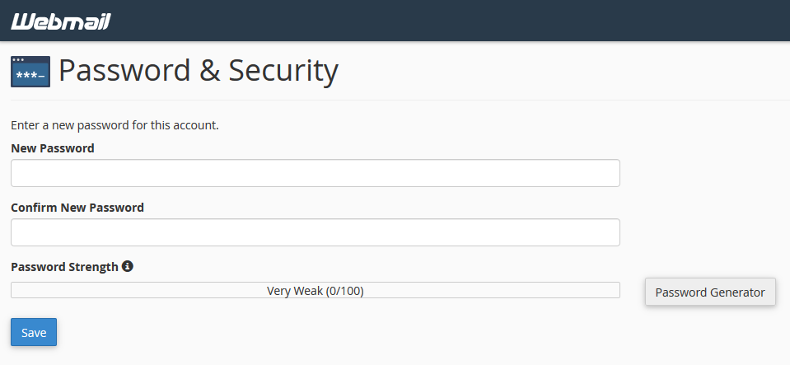Focus the Confirm New Password input field

[316, 232]
